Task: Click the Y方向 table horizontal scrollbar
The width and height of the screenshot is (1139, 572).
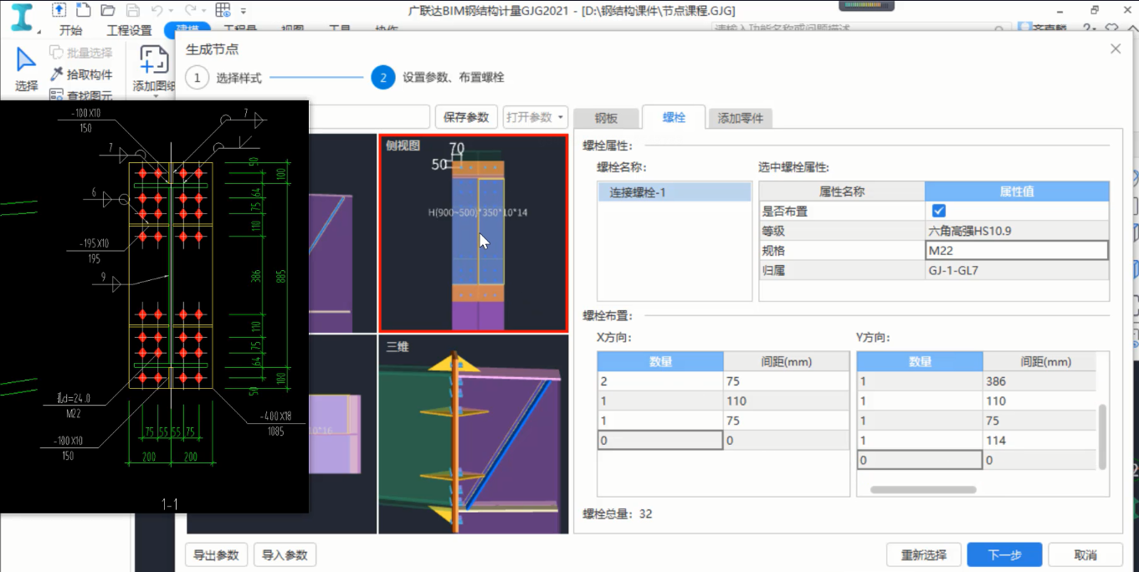Action: (923, 490)
